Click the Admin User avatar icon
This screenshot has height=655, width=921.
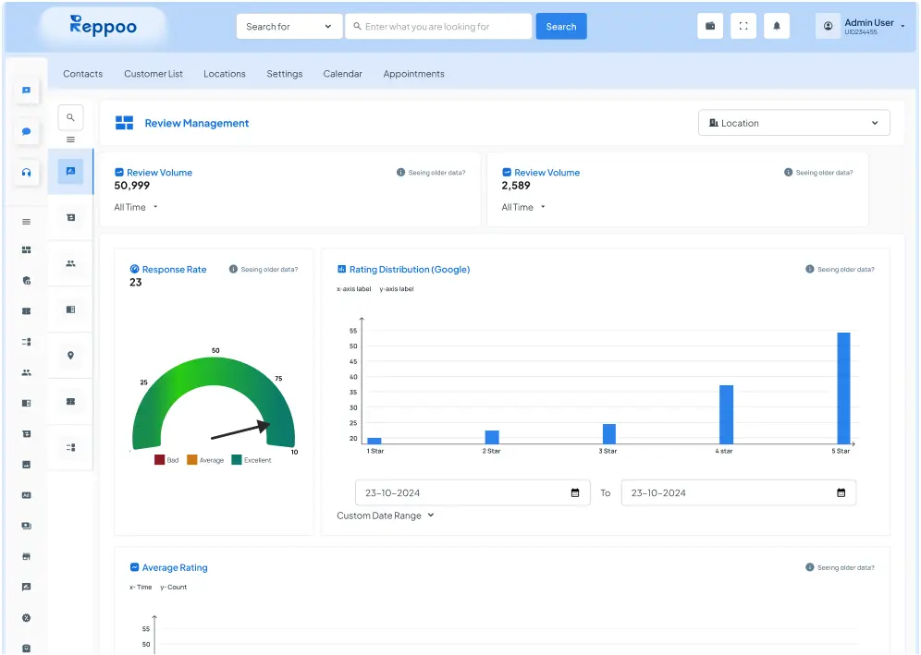click(x=828, y=26)
